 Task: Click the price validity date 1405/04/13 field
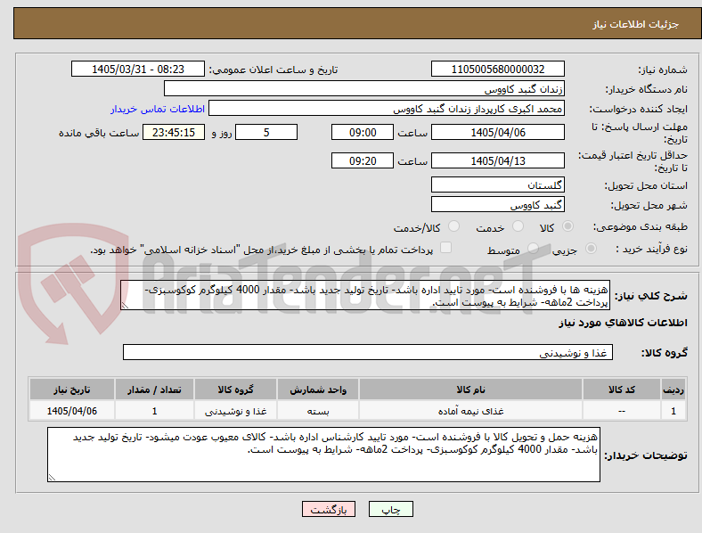point(497,160)
